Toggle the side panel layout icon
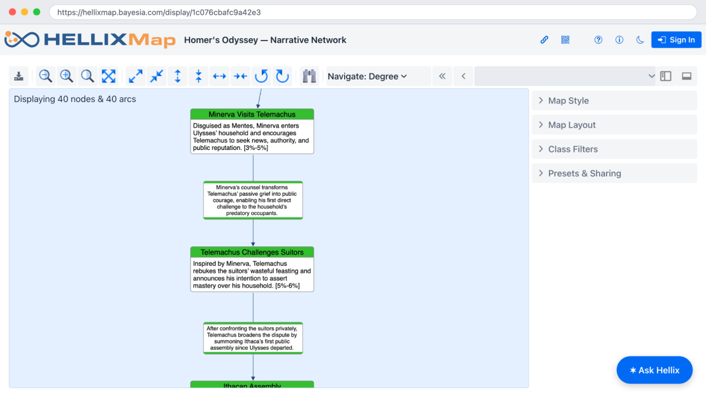This screenshot has height=397, width=706. [x=665, y=76]
